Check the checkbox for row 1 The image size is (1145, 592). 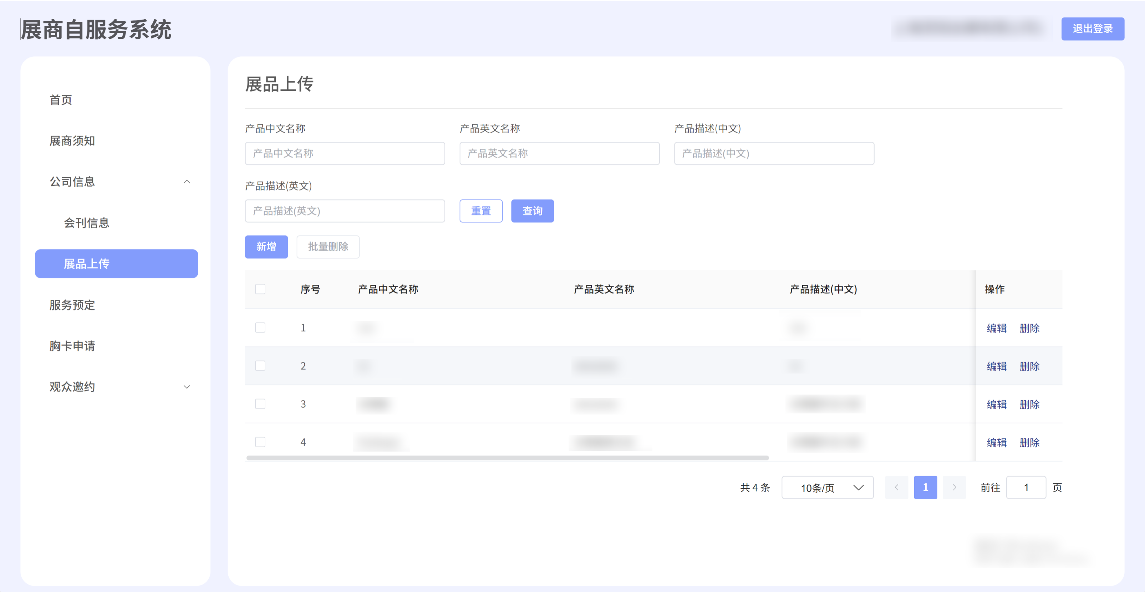260,328
